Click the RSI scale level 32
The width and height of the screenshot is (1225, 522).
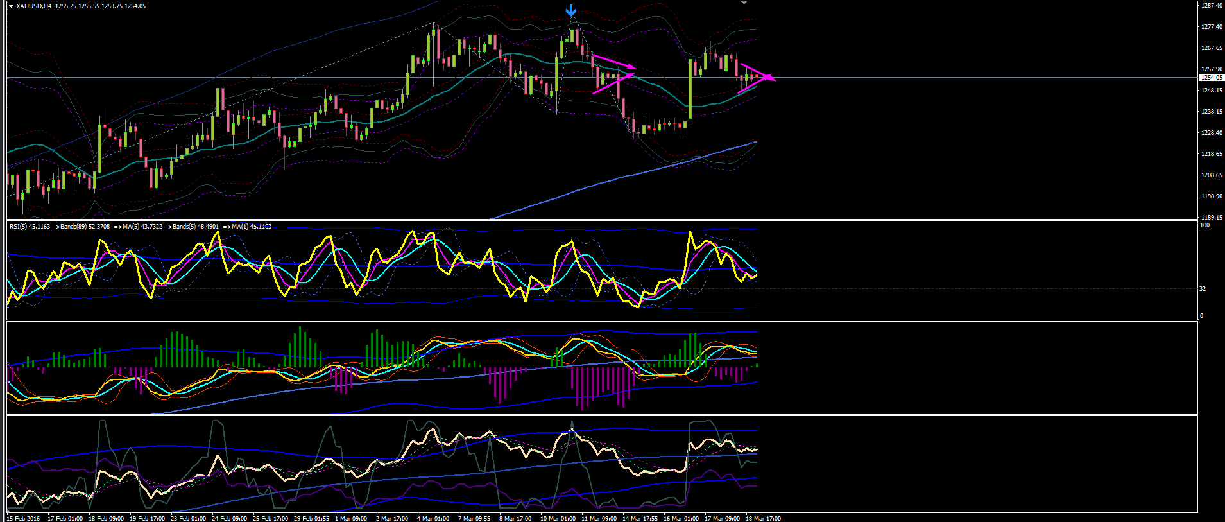coord(1203,289)
